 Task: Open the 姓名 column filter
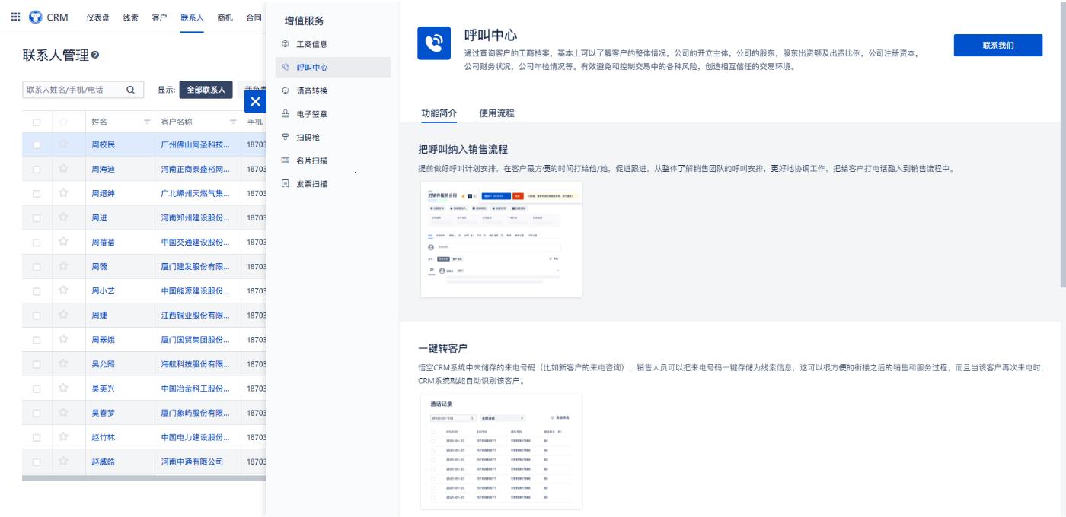(x=147, y=122)
